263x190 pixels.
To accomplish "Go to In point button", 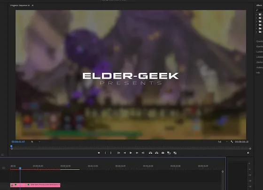I will pos(119,153).
